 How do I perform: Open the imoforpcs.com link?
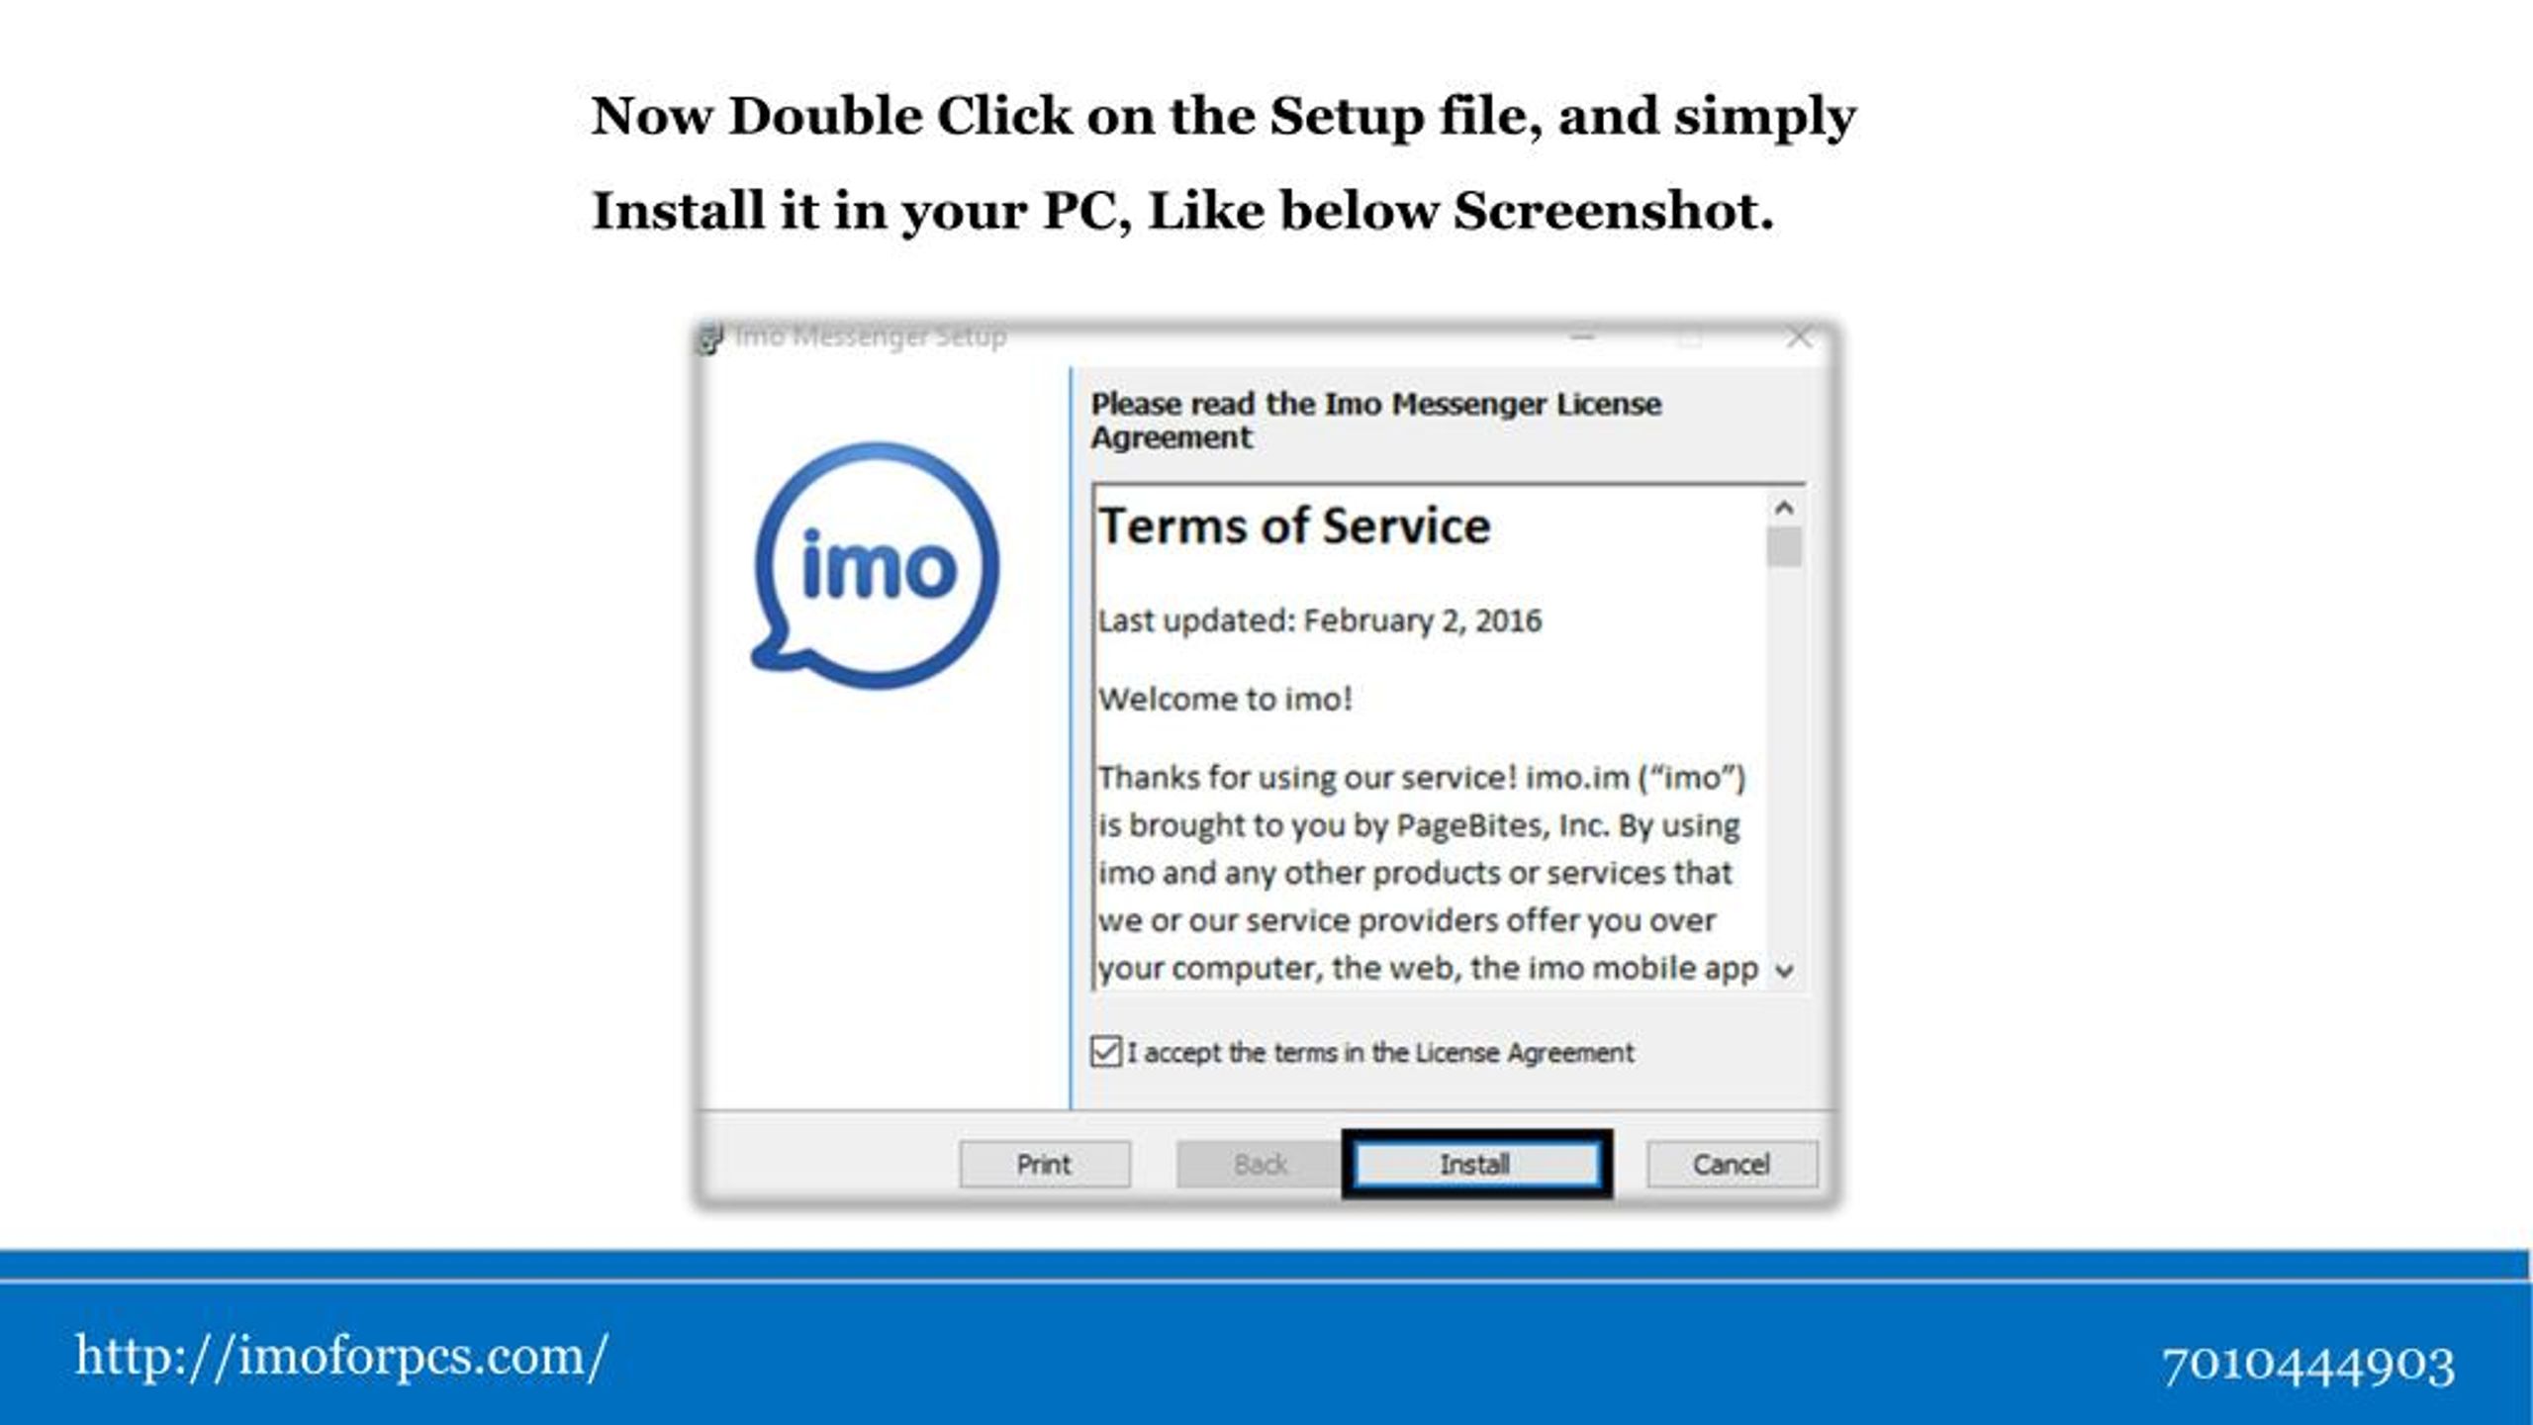[x=341, y=1356]
